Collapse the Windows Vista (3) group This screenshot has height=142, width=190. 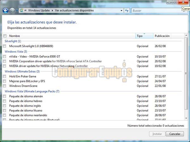click(x=16, y=51)
